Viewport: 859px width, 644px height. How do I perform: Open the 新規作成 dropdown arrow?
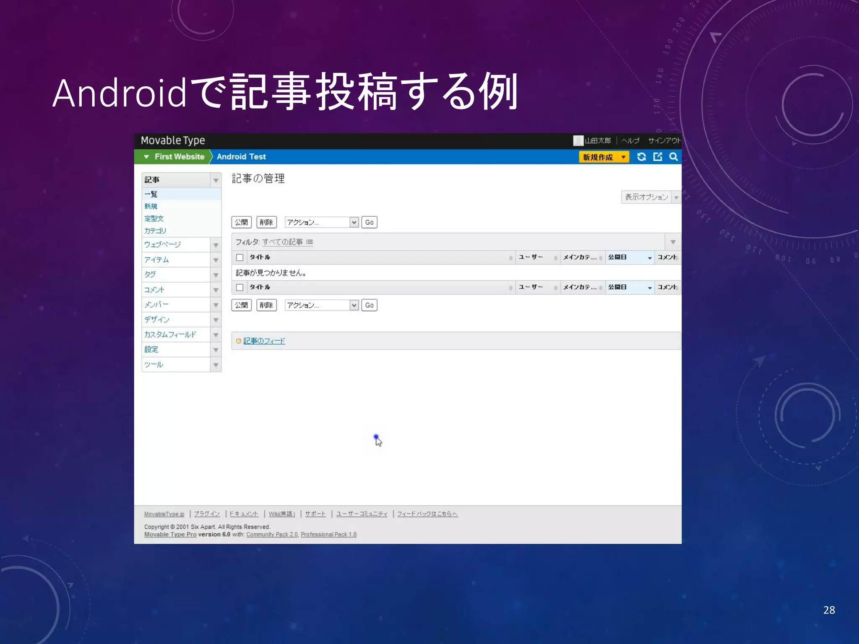[623, 157]
